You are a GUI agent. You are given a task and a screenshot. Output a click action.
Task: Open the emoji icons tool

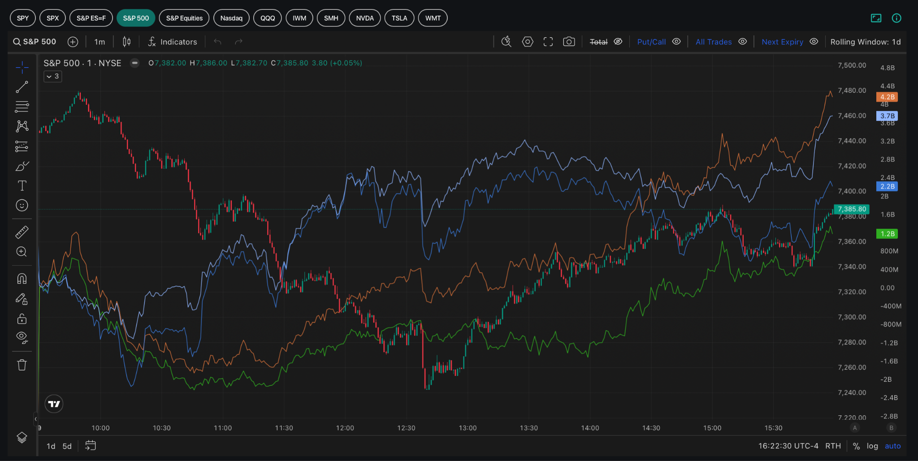click(x=22, y=205)
